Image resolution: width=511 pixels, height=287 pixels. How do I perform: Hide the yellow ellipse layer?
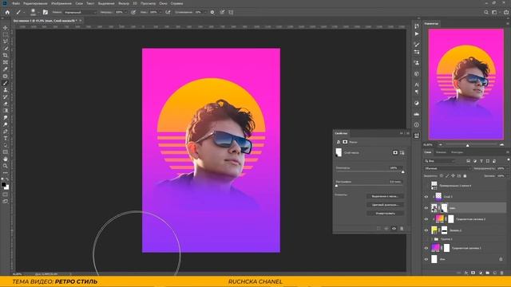(426, 230)
